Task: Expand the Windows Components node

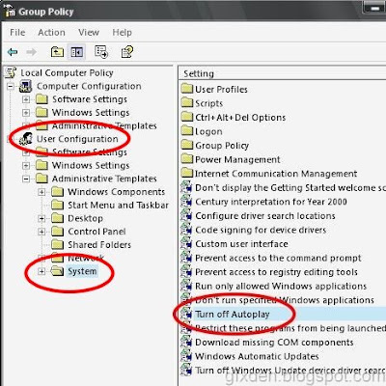Action: pos(41,192)
